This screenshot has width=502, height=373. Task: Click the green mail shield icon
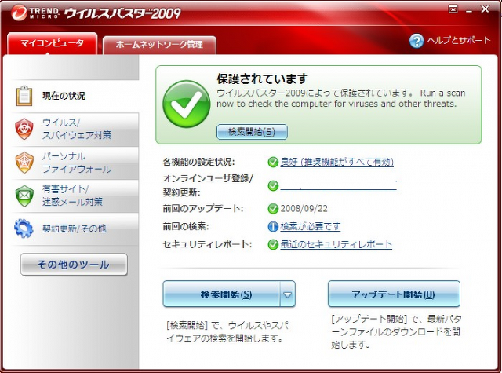tap(24, 196)
